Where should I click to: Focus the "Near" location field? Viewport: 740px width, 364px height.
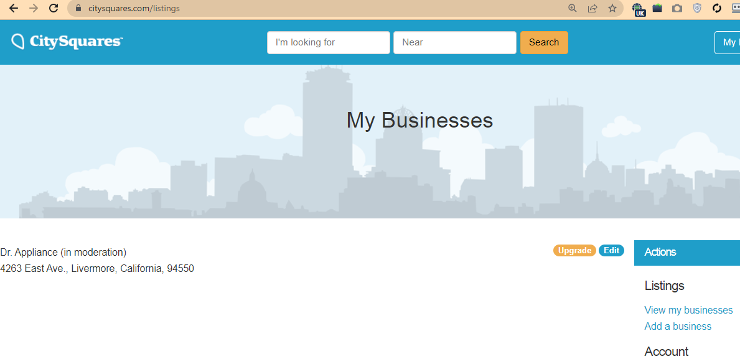[x=455, y=42]
